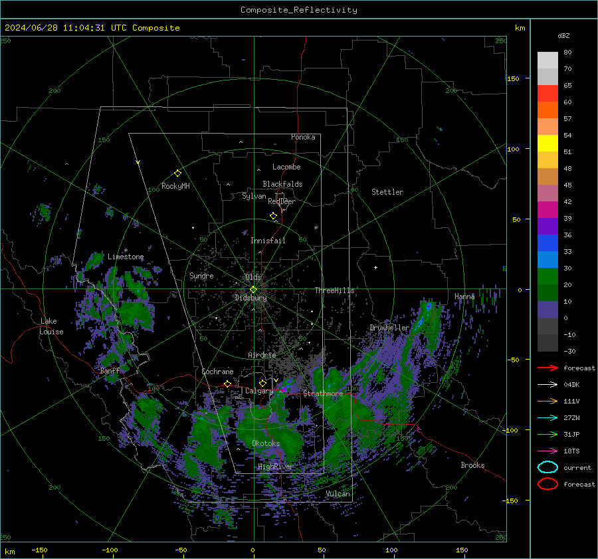Viewport: 598px width, 559px height.
Task: Click the 'Hanna' city label
Action: coord(464,296)
